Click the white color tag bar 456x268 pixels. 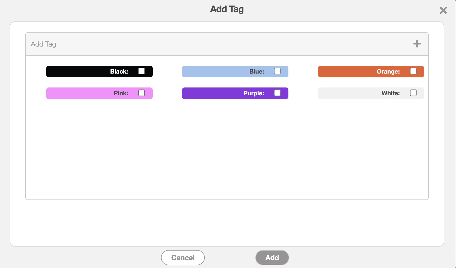[x=349, y=93]
